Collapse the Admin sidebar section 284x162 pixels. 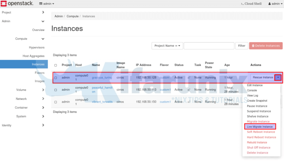click(43, 21)
